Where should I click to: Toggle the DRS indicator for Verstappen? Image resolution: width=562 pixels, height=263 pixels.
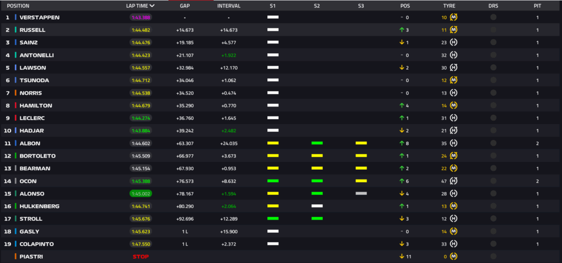pyautogui.click(x=493, y=17)
